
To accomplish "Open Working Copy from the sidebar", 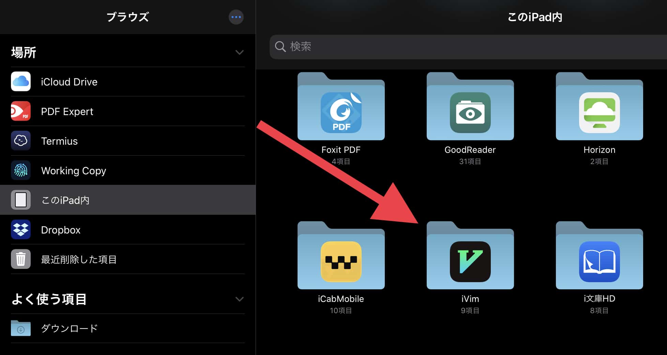I will click(74, 171).
